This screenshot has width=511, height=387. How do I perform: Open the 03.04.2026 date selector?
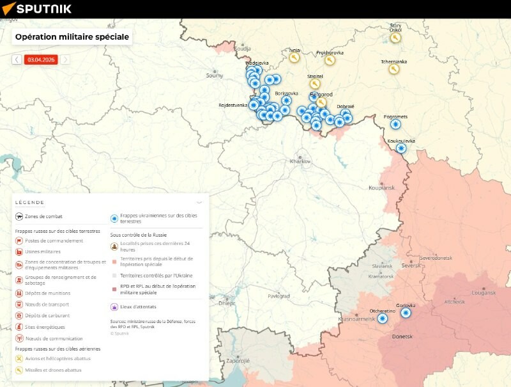click(x=41, y=59)
